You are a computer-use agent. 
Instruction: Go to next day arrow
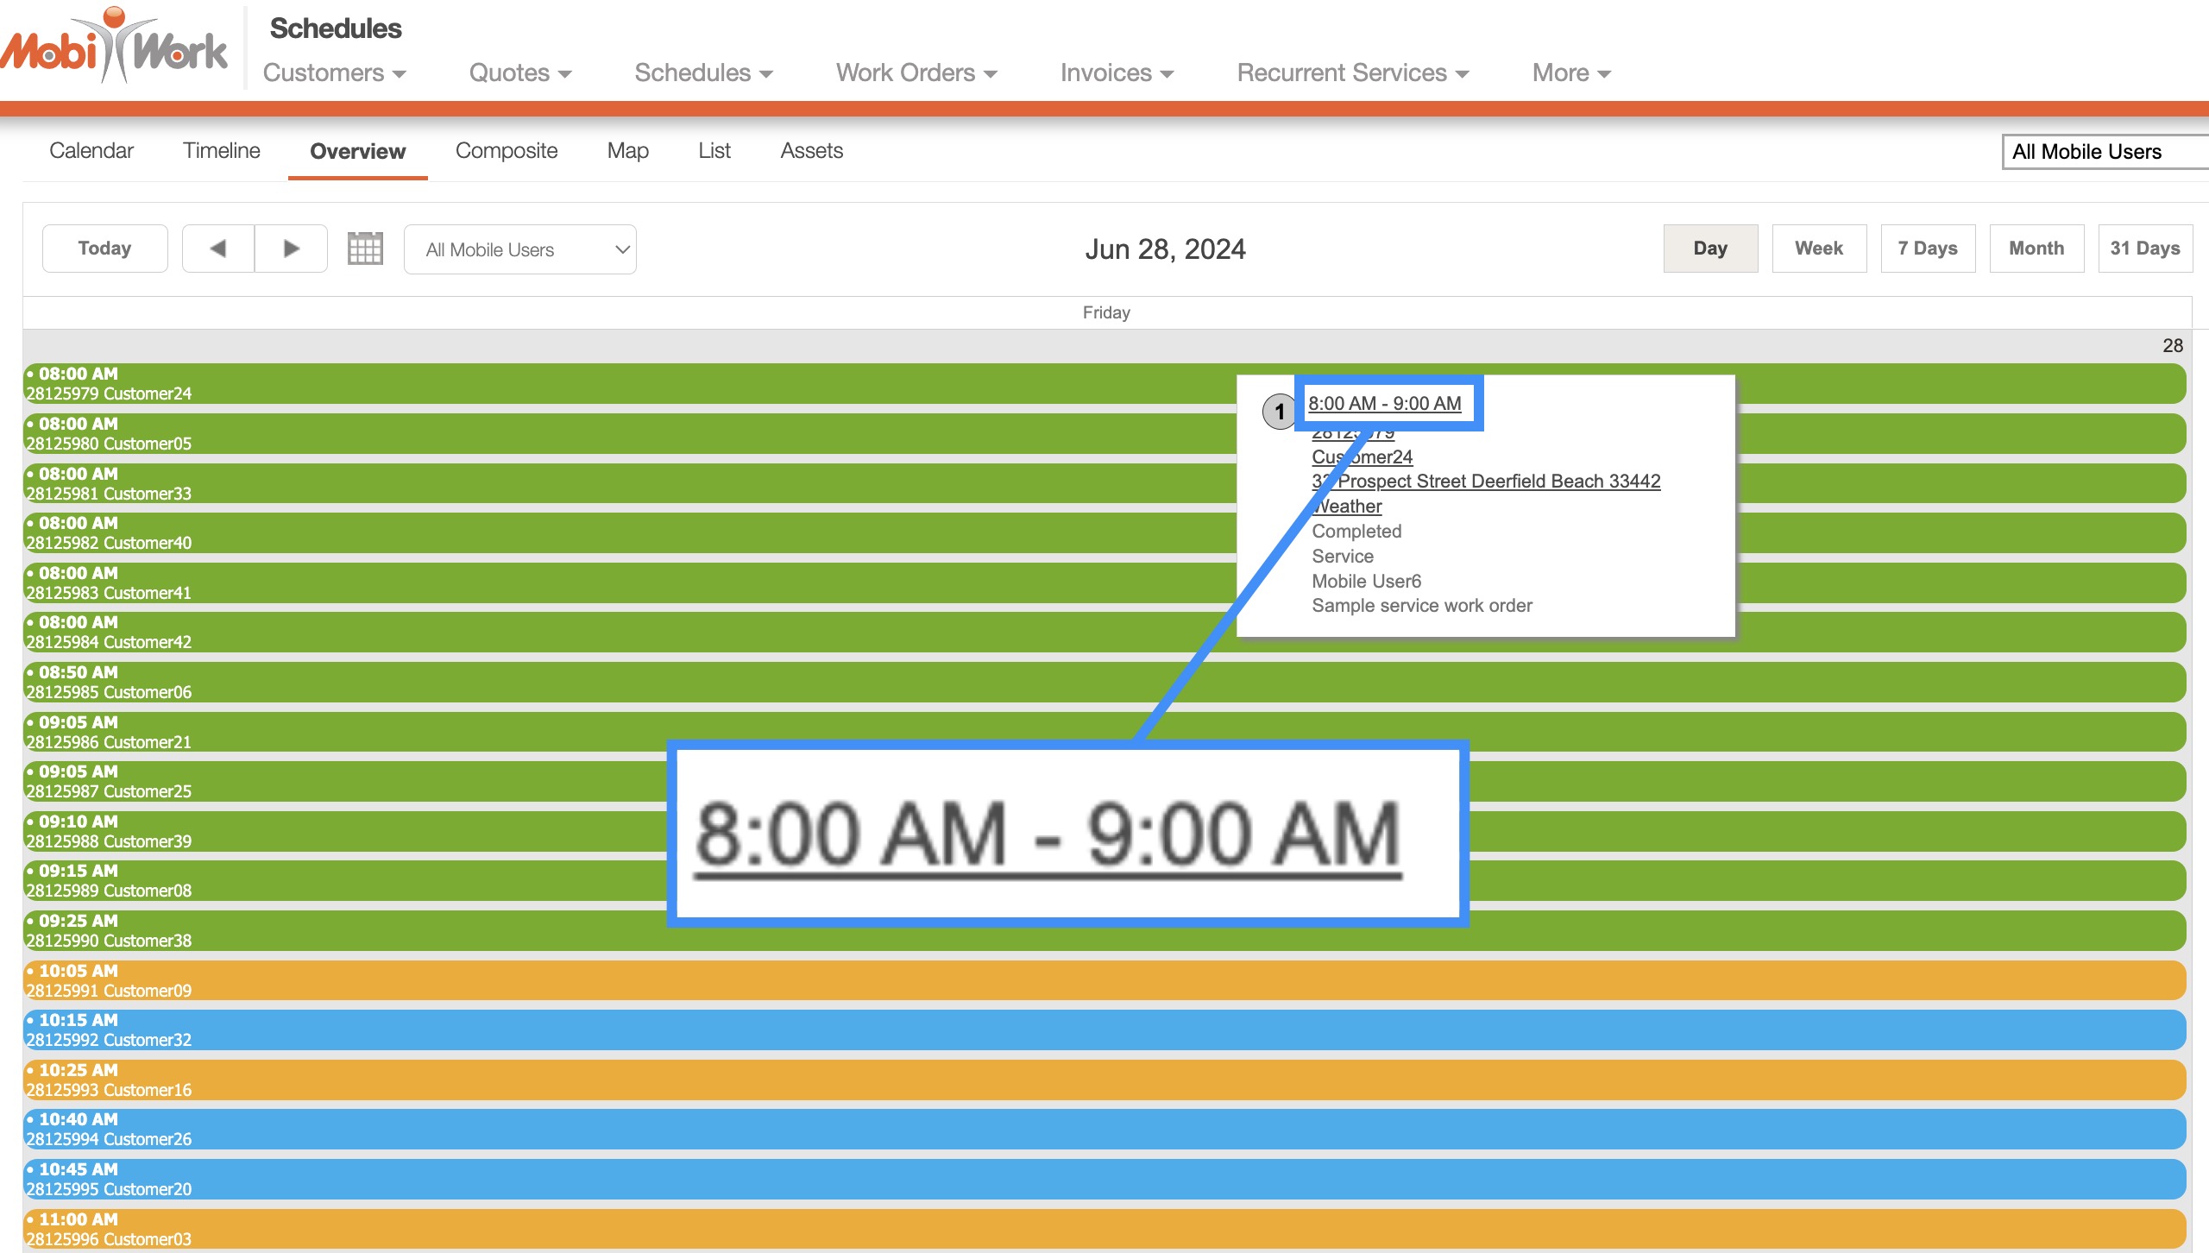(x=292, y=249)
